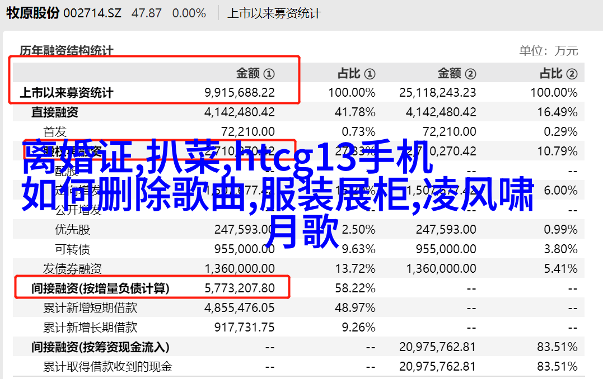Image resolution: width=603 pixels, height=379 pixels.
Task: Click the stock code 002714.SZ
Action: click(x=92, y=13)
